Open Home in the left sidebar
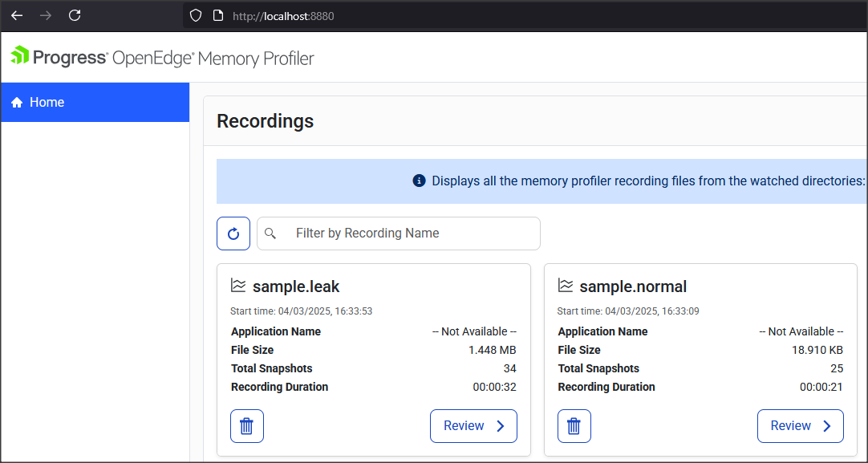 95,103
